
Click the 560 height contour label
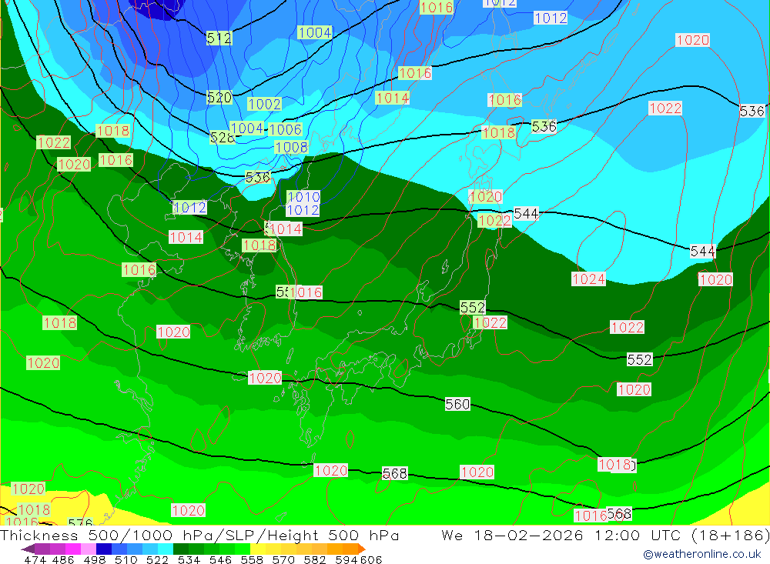(457, 404)
